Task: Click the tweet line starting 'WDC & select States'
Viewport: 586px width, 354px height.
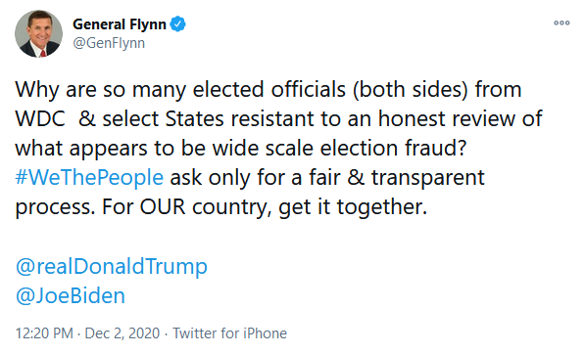Action: (278, 119)
